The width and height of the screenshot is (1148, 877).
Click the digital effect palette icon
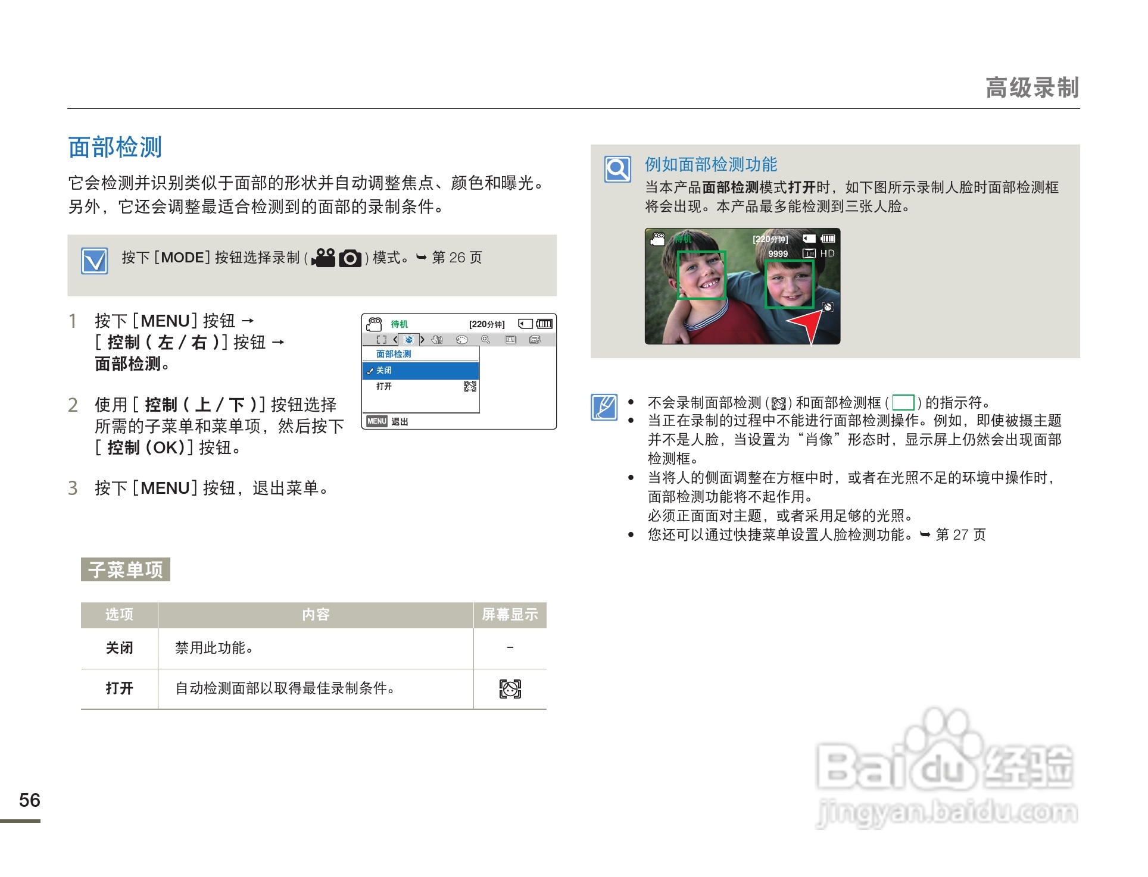tap(461, 340)
